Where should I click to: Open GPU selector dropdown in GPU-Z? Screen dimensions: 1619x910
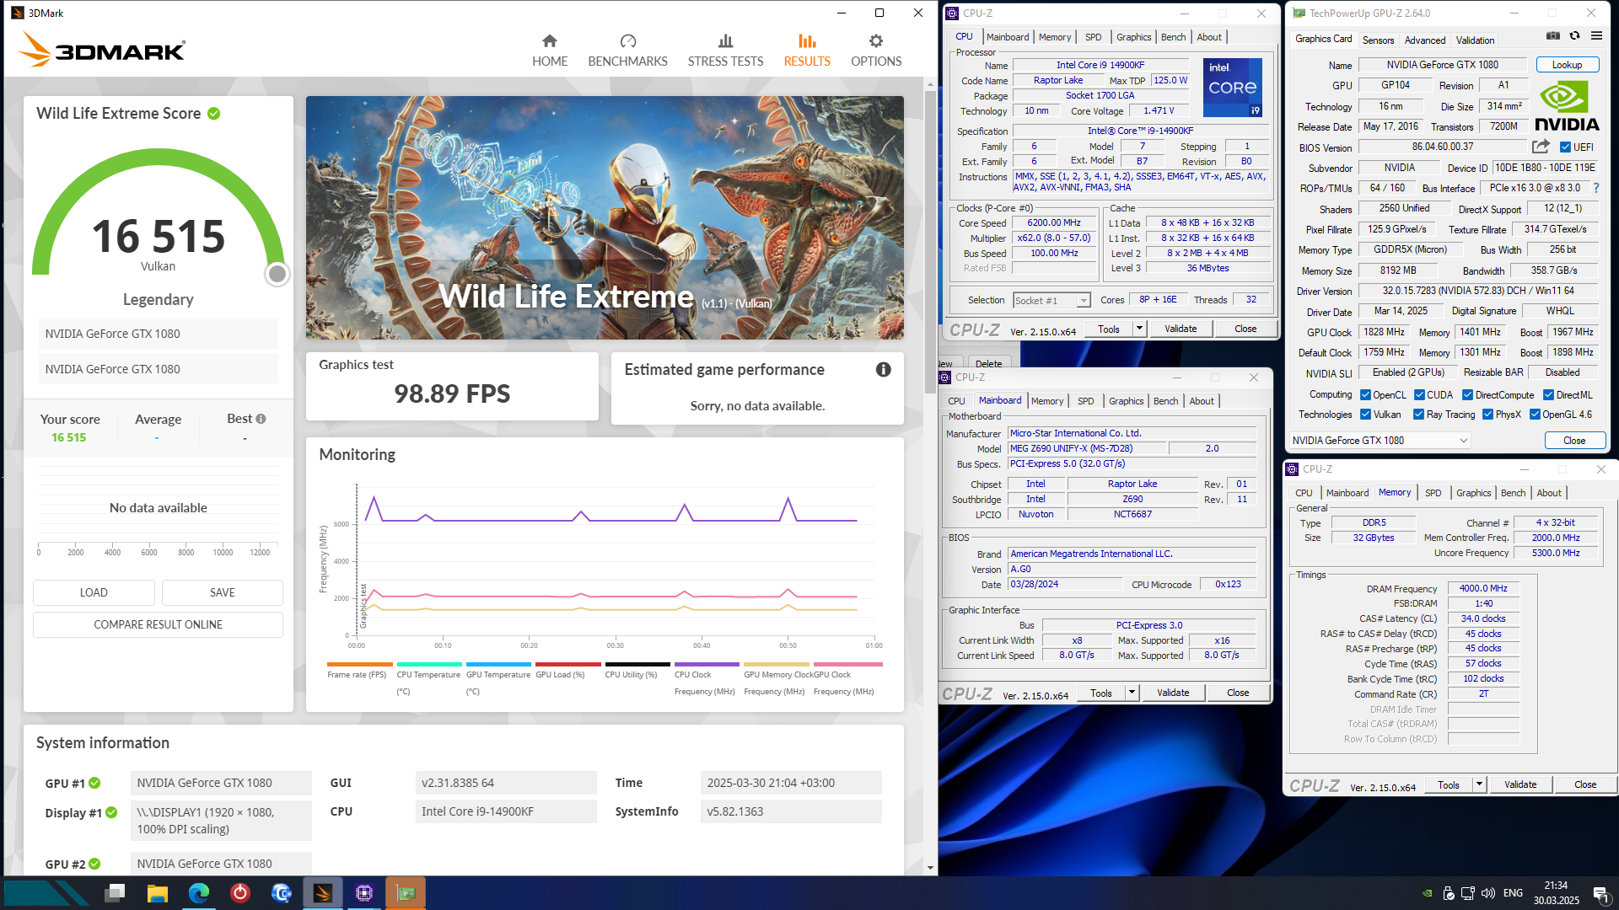click(1380, 441)
